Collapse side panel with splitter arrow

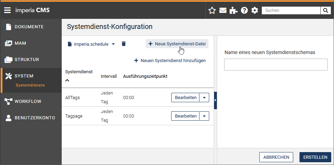215,100
